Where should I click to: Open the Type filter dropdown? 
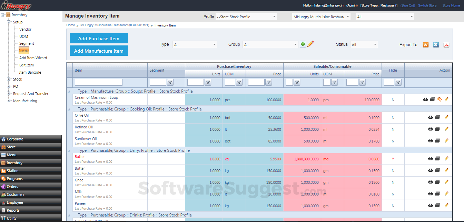(195, 44)
